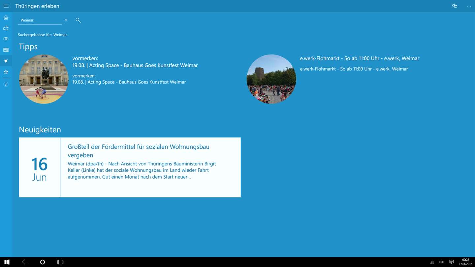Open the Fördermittel für sozialen Wohnungsbau headline
The width and height of the screenshot is (475, 267).
[x=139, y=151]
